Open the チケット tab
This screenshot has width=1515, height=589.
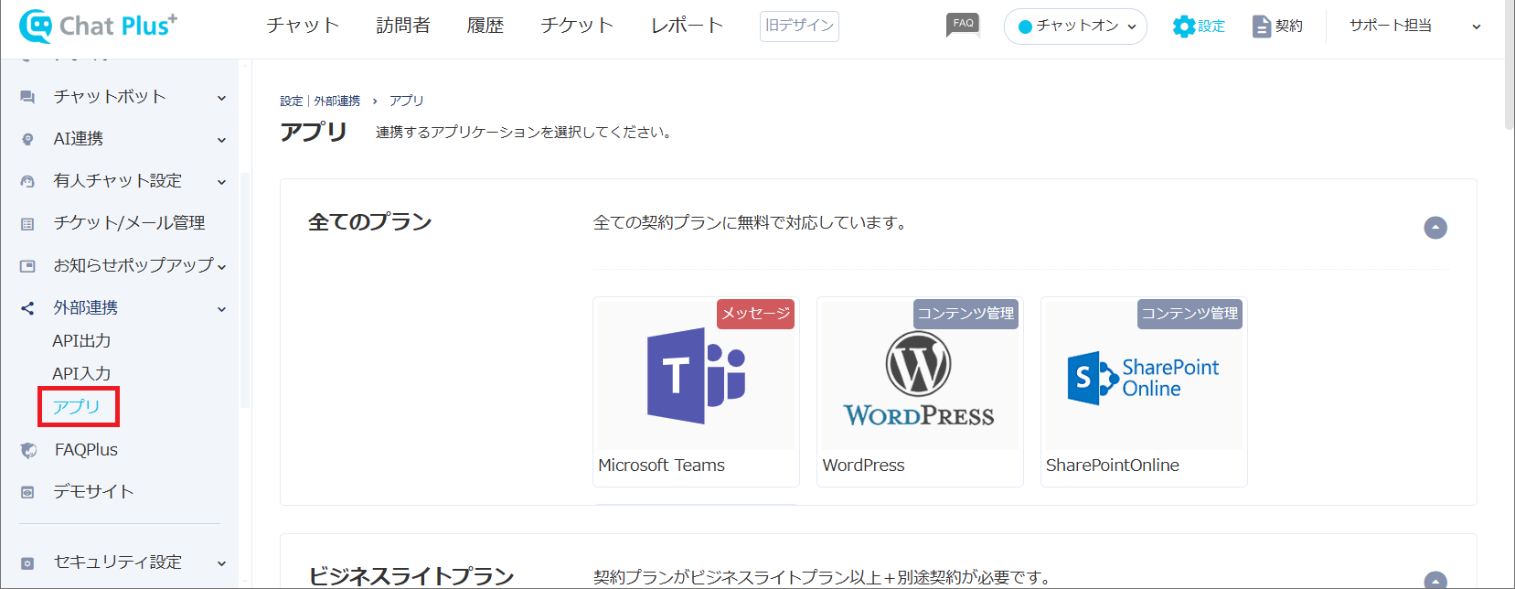(577, 26)
